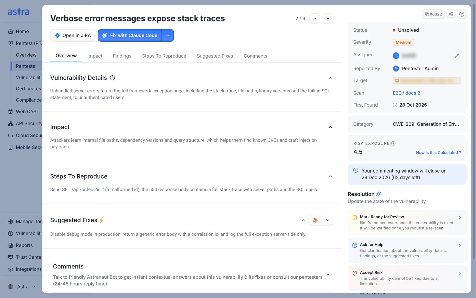The height and width of the screenshot is (298, 476).
Task: Click How is this Calculated link
Action: pos(439,153)
